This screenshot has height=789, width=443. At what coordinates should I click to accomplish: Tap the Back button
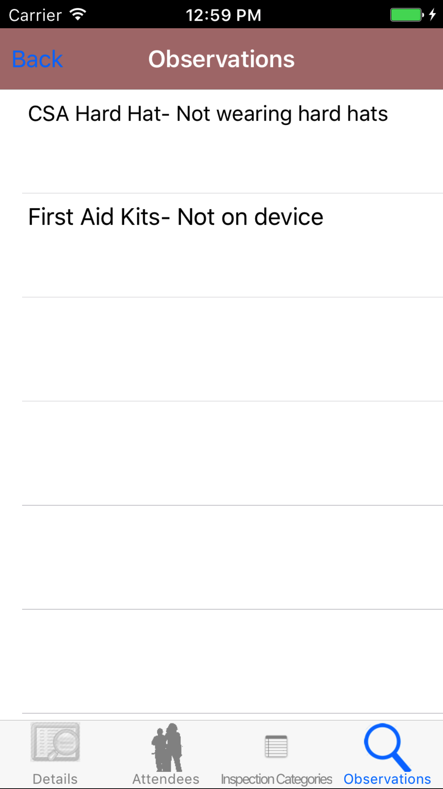(37, 59)
